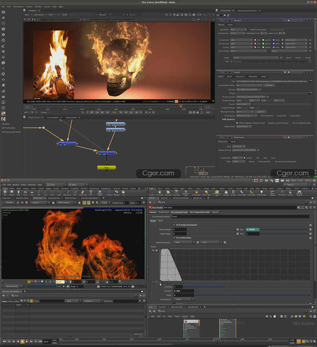Toggle Fit to Range (Unclamped) checkbox

click(174, 225)
